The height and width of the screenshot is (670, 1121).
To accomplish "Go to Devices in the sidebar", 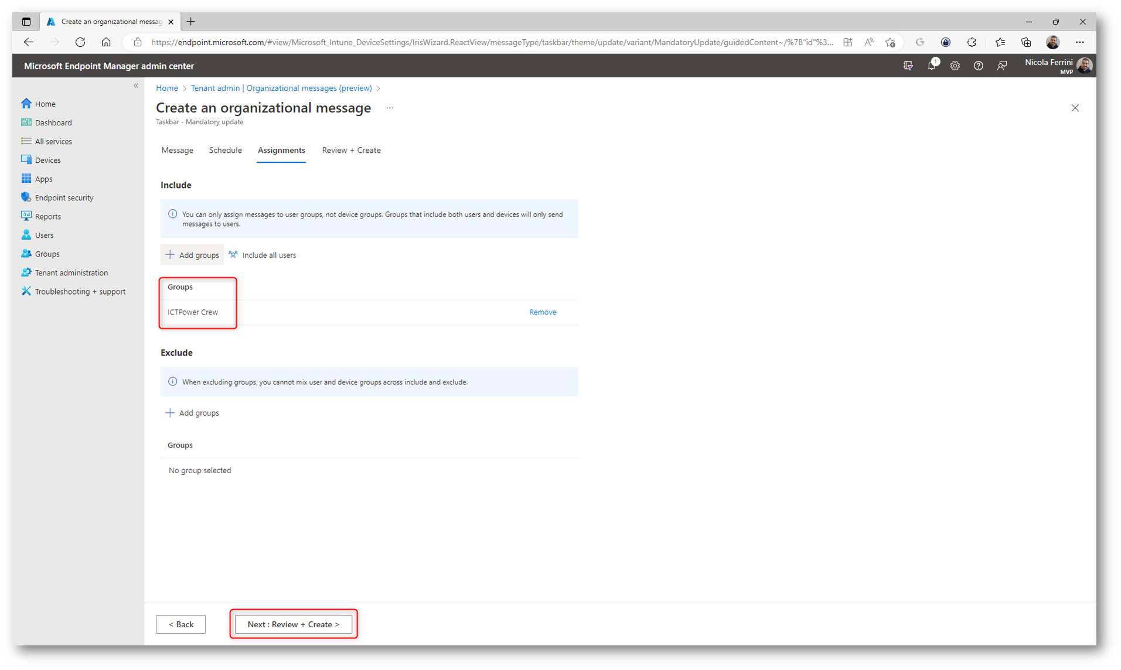I will point(47,160).
